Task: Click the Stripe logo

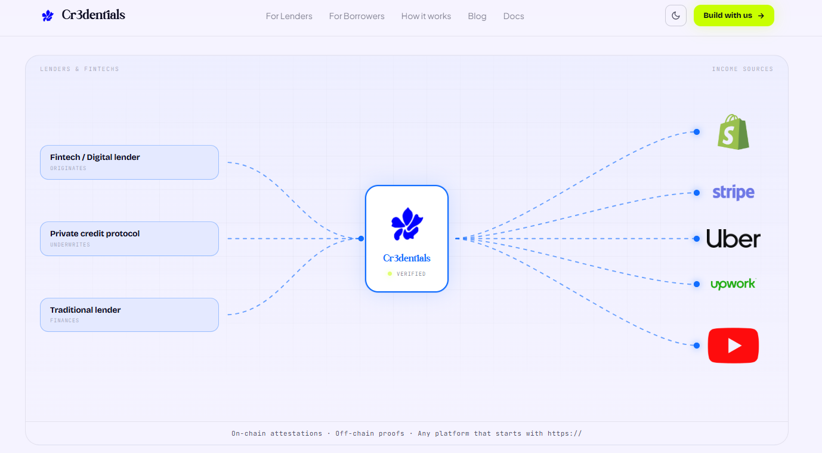Action: [733, 193]
